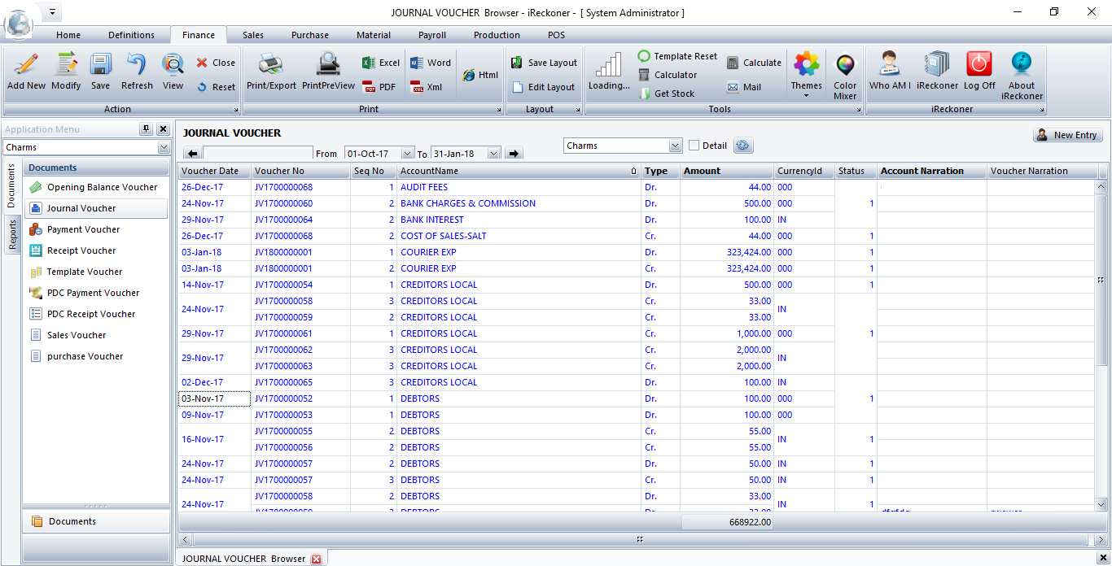Viewport: 1112px width, 566px height.
Task: Click the Modify icon in Action group
Action: [x=66, y=65]
